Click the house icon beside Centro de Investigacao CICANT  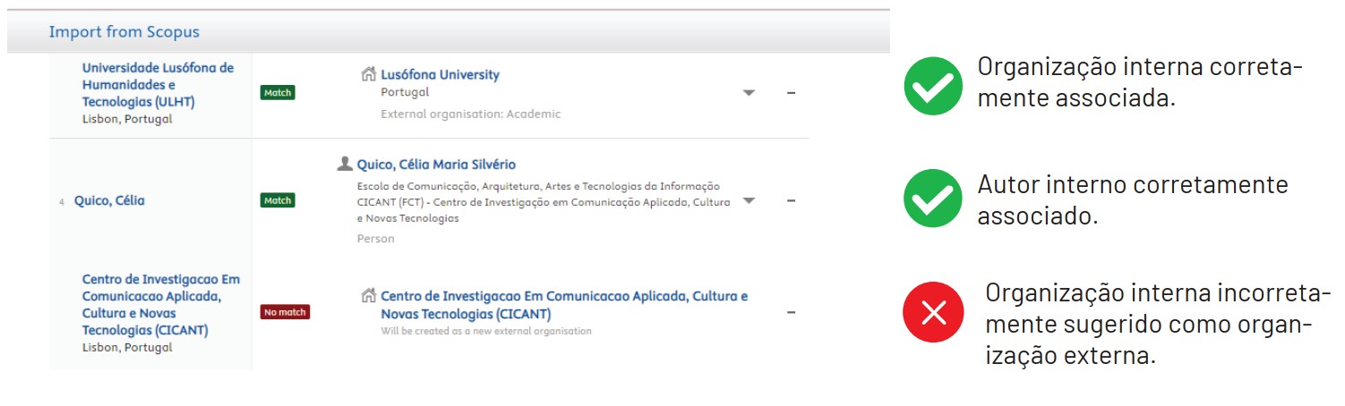(x=368, y=296)
